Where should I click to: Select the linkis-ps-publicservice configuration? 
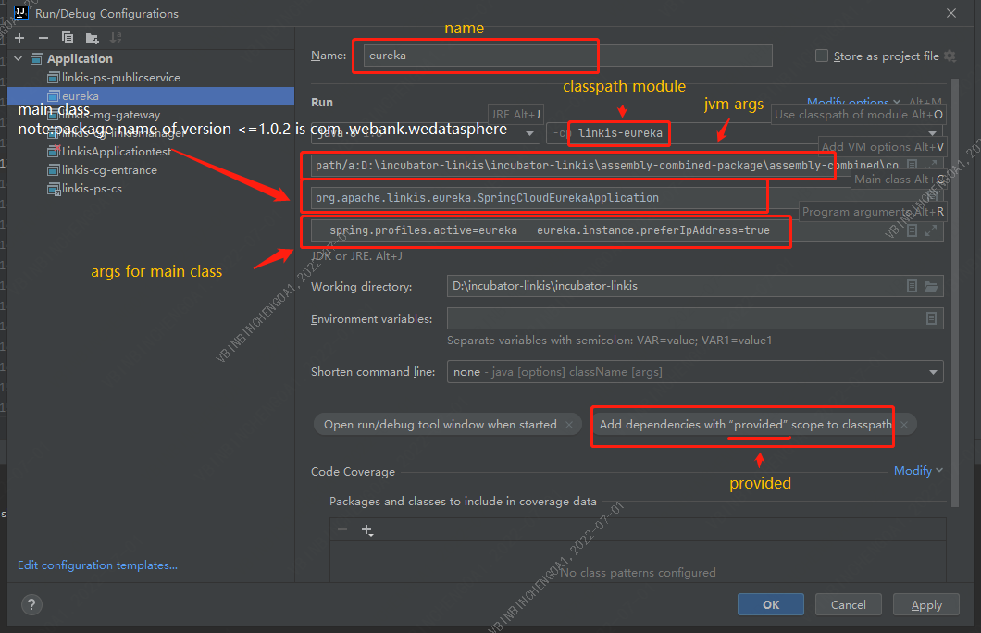coord(120,78)
